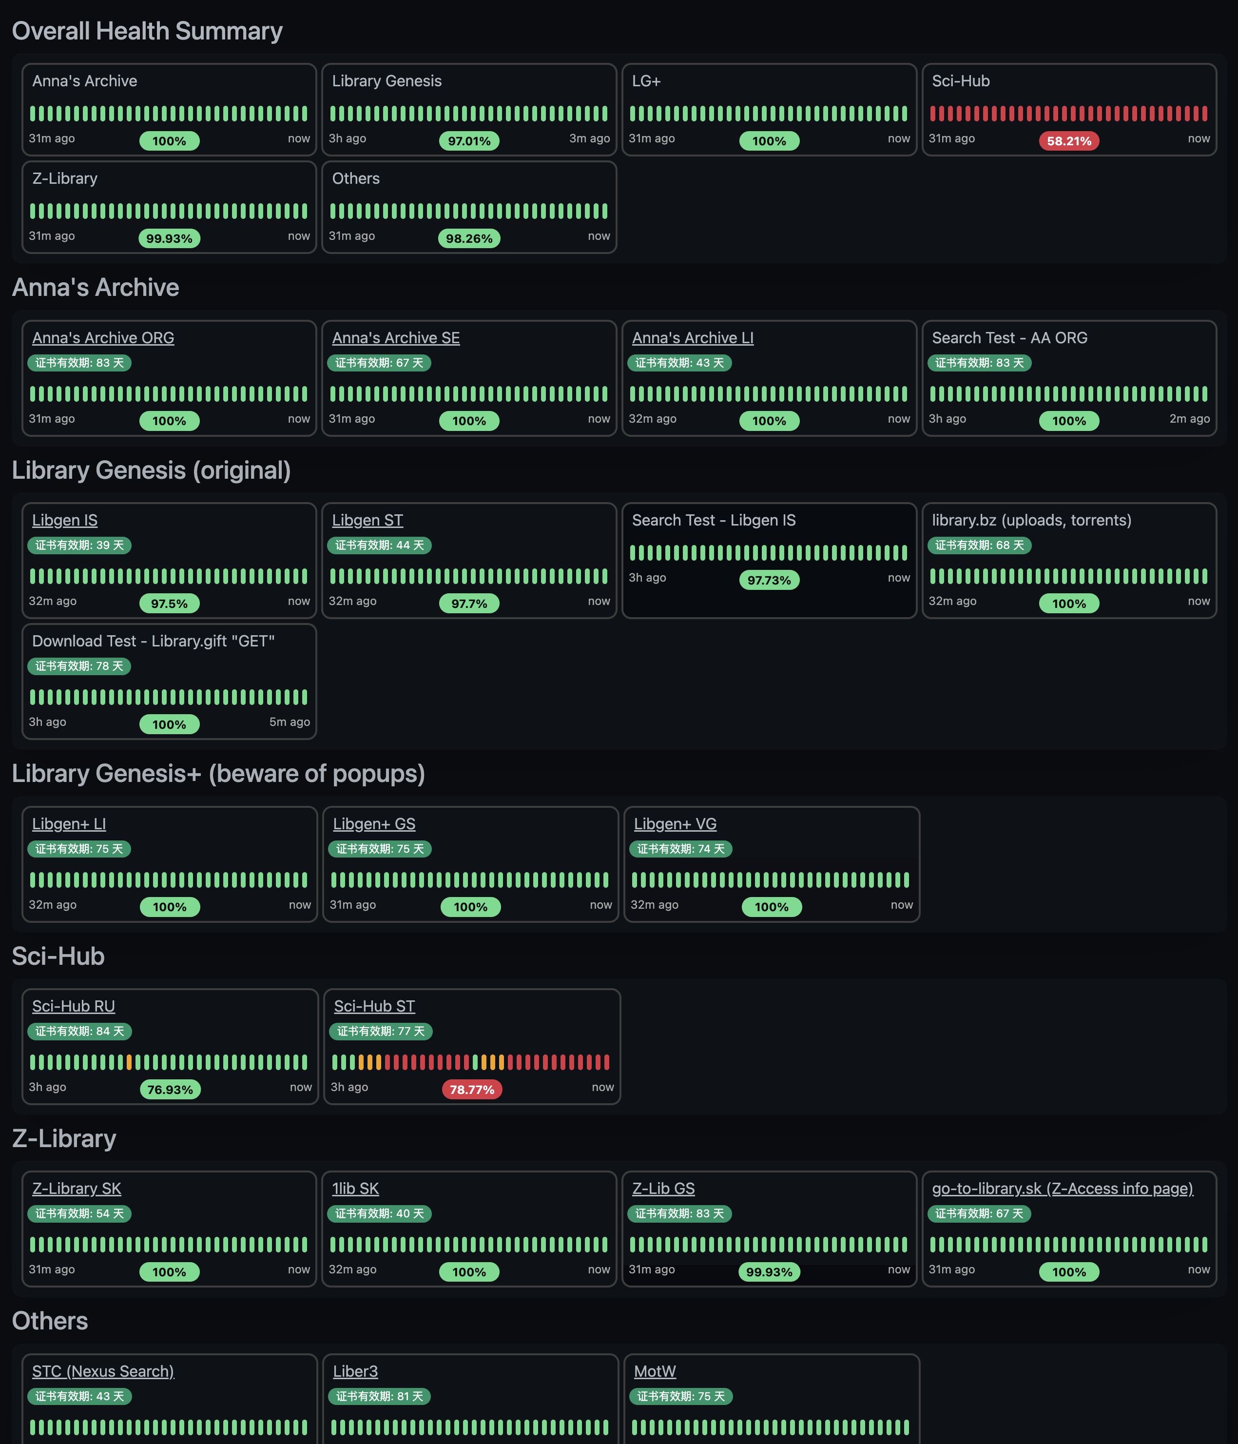Click the LG+ summary heartbeat bar
The image size is (1238, 1444).
[769, 114]
